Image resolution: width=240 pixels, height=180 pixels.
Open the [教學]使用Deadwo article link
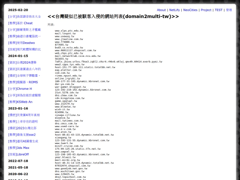(21, 43)
